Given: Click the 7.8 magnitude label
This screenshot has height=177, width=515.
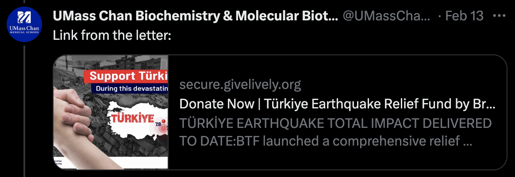Looking at the screenshot, I should coord(158,126).
